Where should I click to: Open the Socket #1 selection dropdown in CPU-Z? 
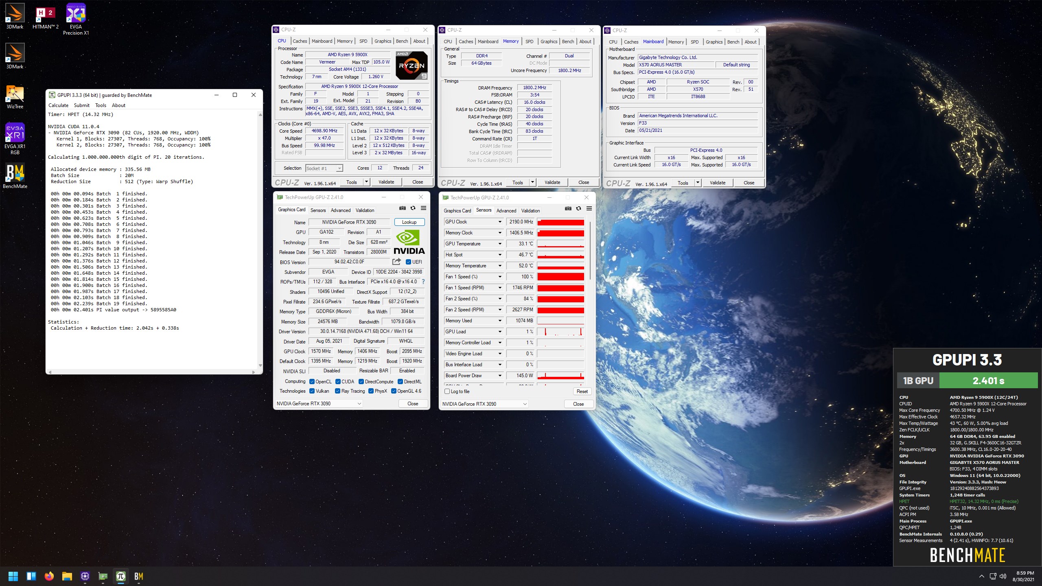click(x=324, y=168)
